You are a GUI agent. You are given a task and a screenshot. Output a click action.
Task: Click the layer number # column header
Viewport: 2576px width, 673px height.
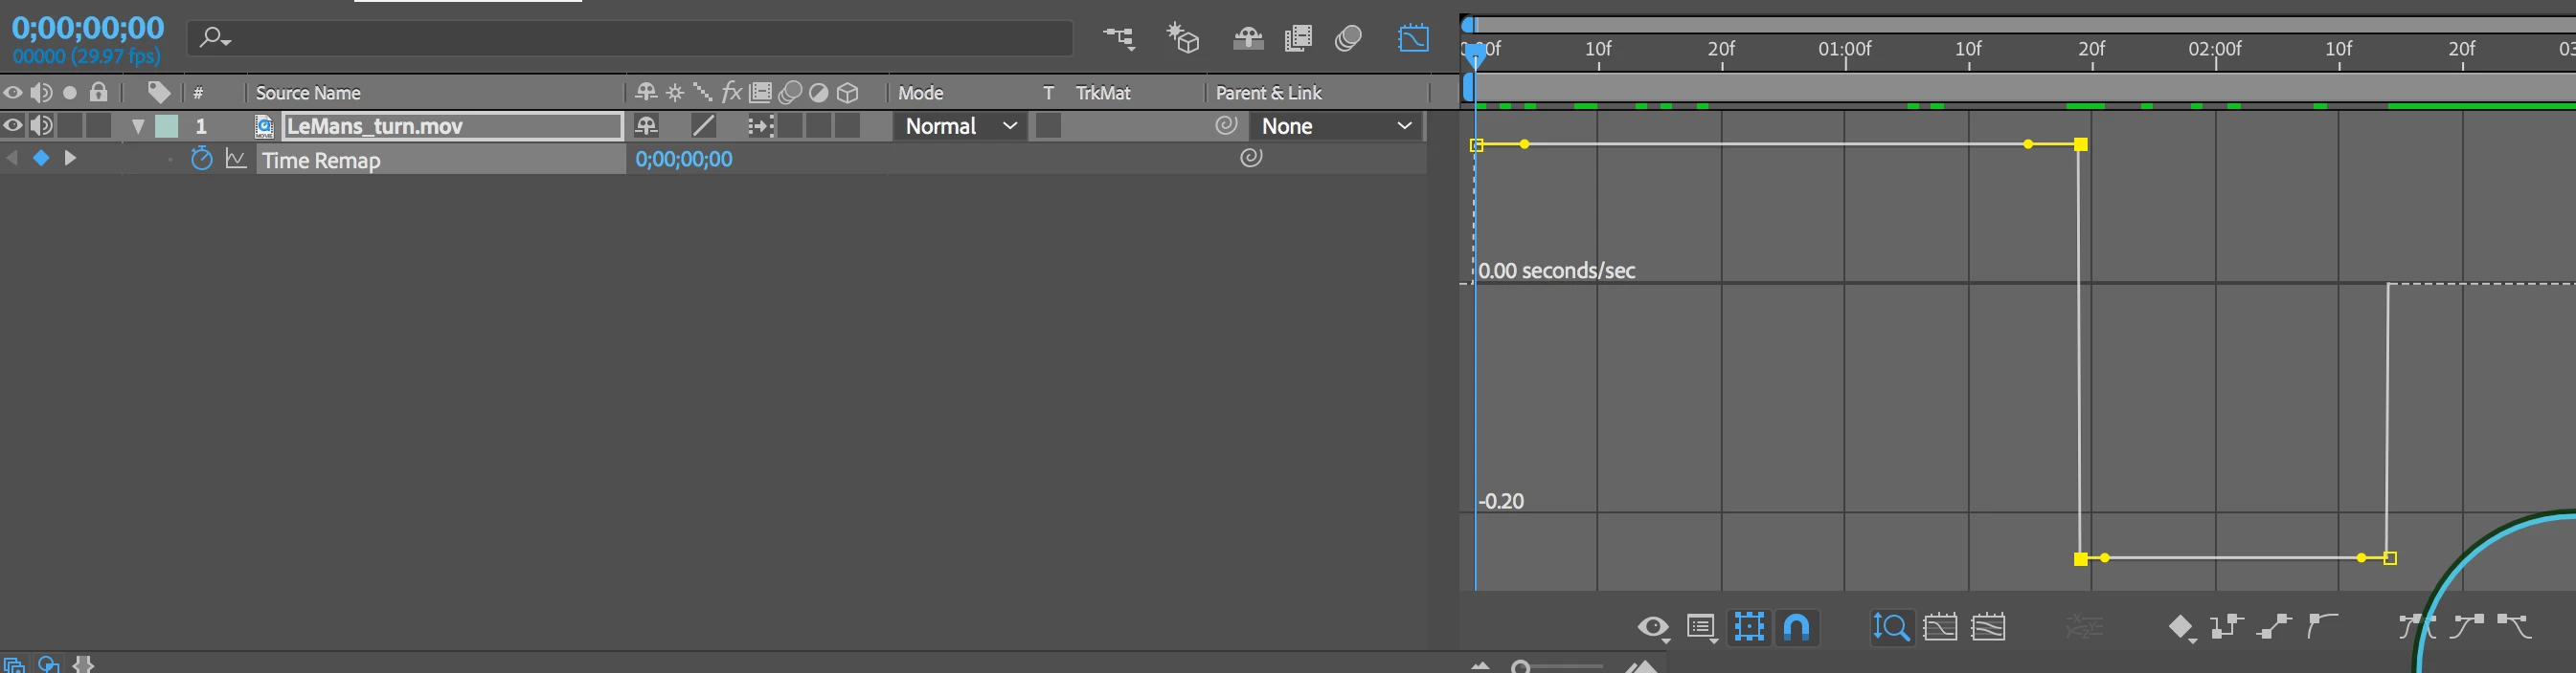[199, 93]
